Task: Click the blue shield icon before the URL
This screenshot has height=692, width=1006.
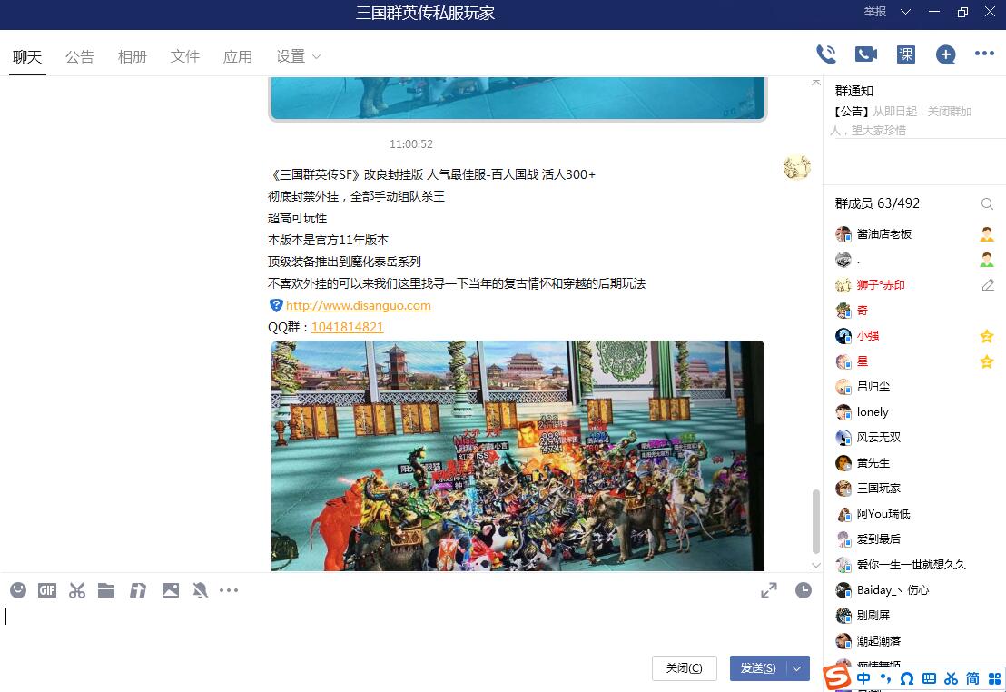Action: click(x=276, y=305)
